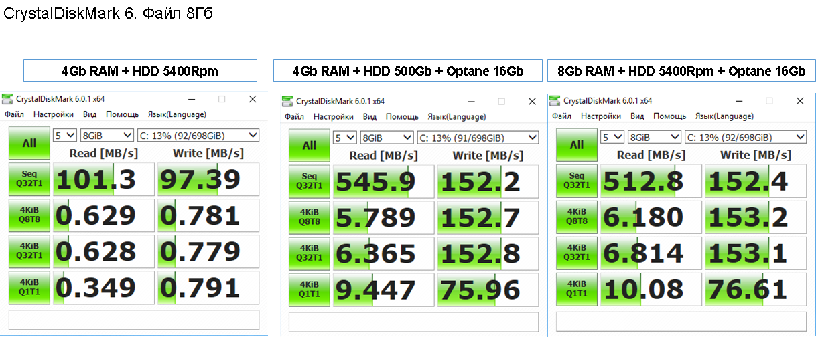Open 8GiB size dropdown in left window

[x=107, y=135]
